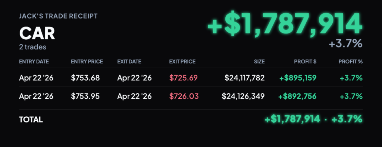The width and height of the screenshot is (382, 147).
Task: Click the red $725.69 exit price
Action: pos(184,78)
